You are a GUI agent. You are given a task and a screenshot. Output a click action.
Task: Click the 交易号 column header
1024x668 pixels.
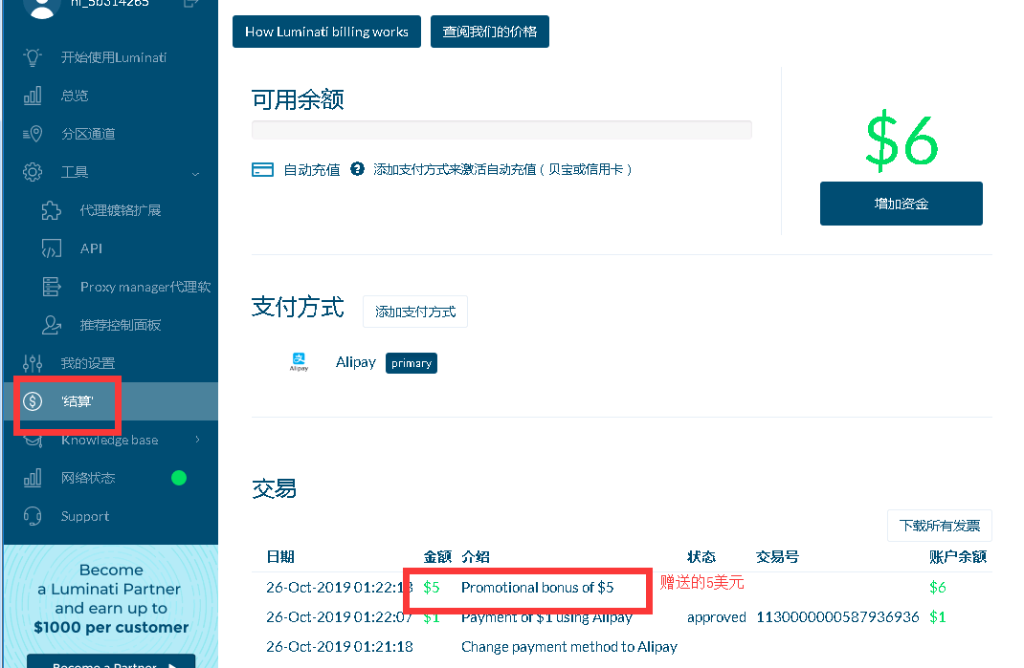pos(777,556)
